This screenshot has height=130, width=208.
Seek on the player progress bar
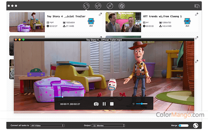tap(104, 97)
